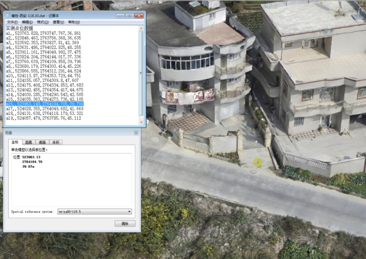The width and height of the screenshot is (366, 259).
Task: Switch to the 距离 measurement tab
Action: tap(29, 143)
